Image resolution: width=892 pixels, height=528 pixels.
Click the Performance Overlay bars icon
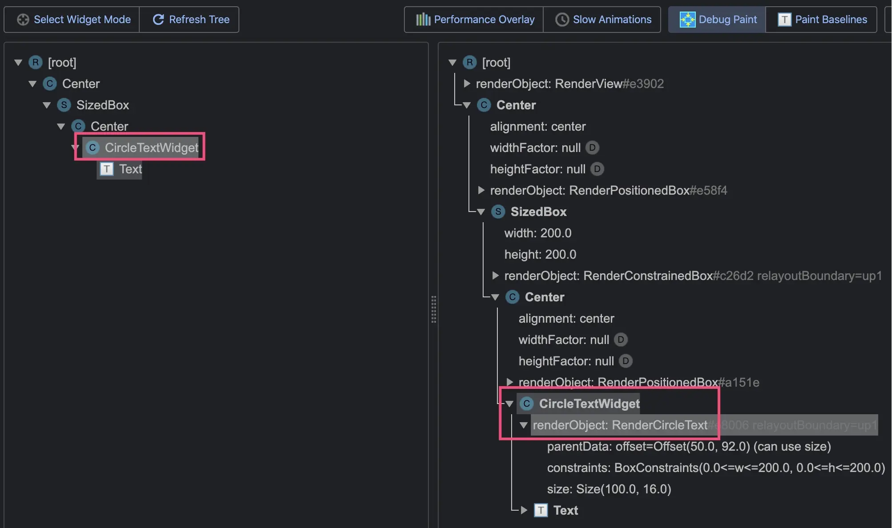pos(423,20)
